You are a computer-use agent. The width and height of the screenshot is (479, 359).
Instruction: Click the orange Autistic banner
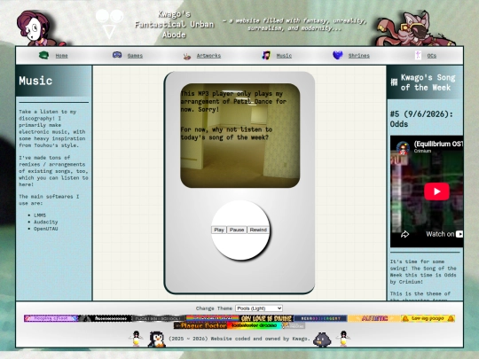[374, 318]
